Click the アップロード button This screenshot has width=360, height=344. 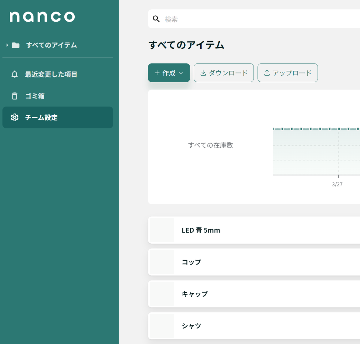[x=288, y=73]
